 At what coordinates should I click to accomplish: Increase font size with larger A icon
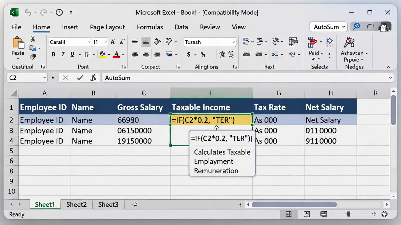[113, 42]
